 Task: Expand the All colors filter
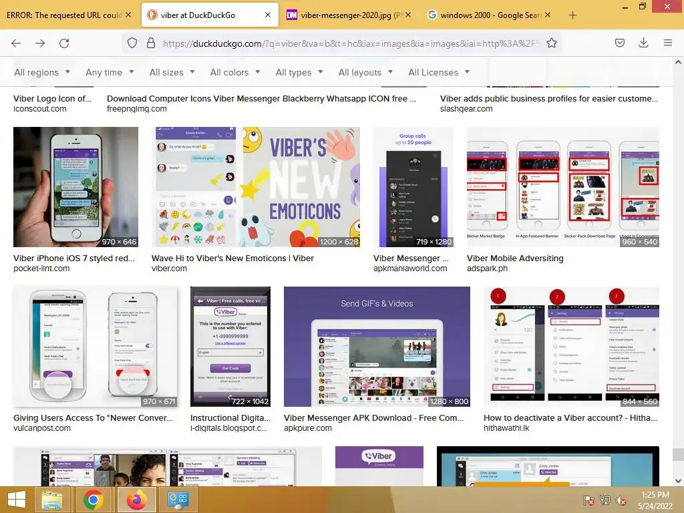coord(235,72)
